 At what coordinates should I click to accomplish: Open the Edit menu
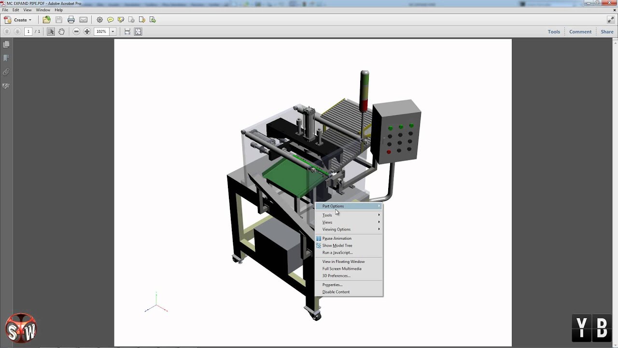(x=16, y=10)
